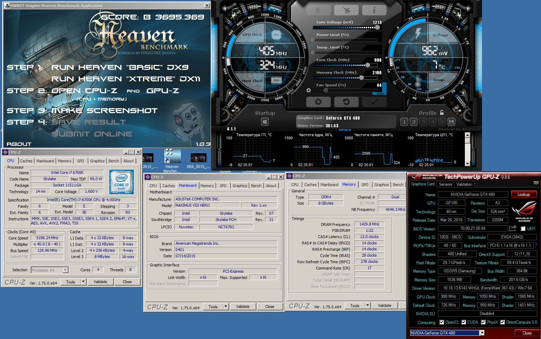This screenshot has width=541, height=339.
Task: Select Afterburner profile slot 4
Action: (432, 122)
